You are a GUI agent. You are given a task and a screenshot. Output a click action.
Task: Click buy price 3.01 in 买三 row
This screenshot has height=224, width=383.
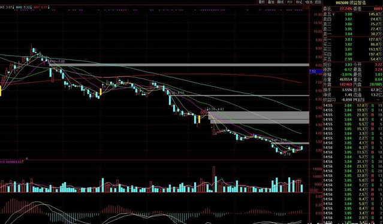tap(348, 50)
